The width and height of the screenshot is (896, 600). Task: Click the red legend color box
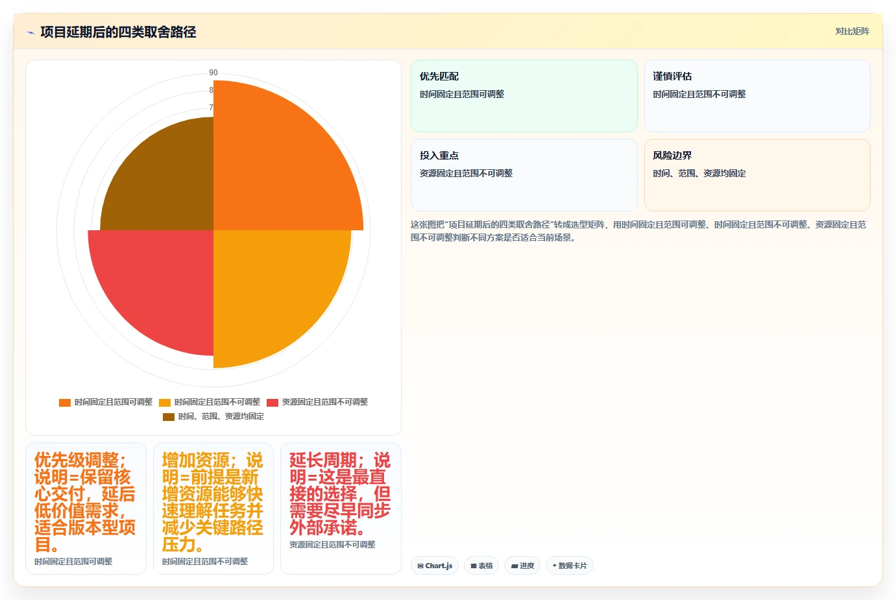(x=272, y=402)
